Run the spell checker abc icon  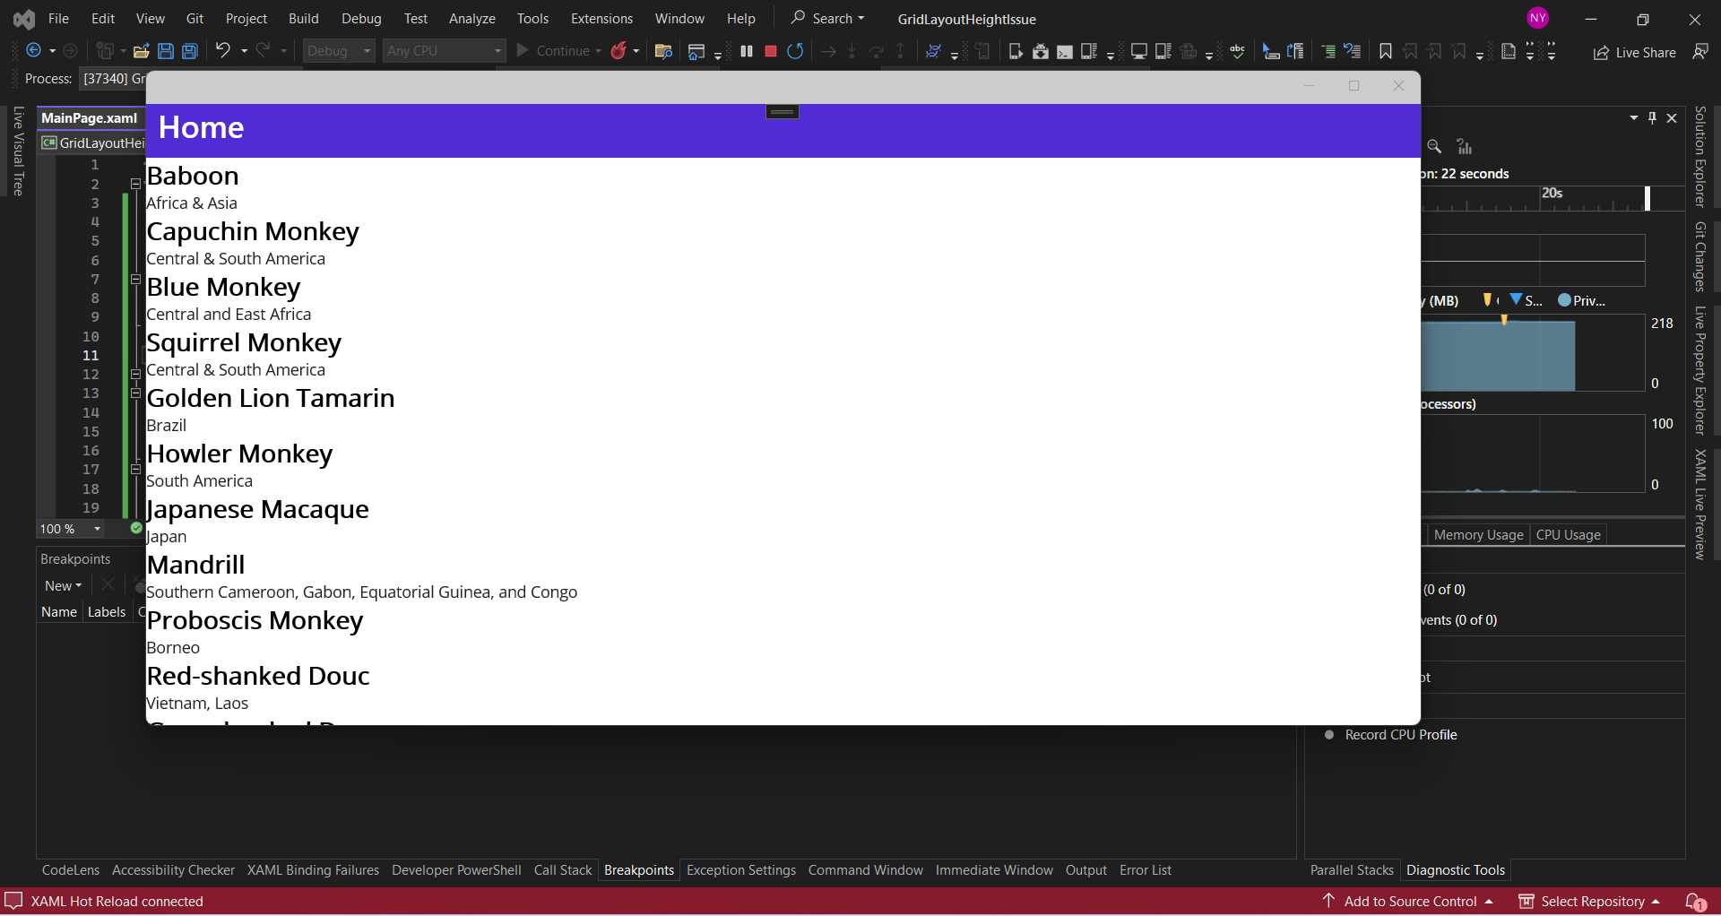tap(1238, 51)
